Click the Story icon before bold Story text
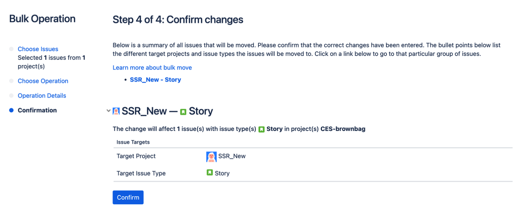This screenshot has height=224, width=521. click(261, 129)
